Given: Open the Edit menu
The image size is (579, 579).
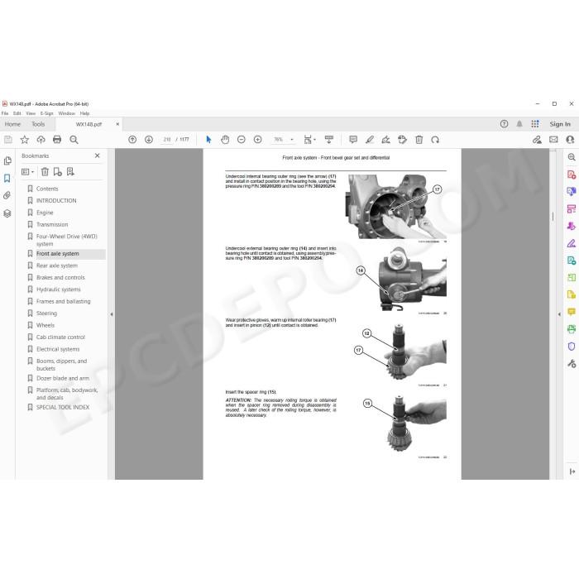Looking at the screenshot, I should [x=17, y=113].
